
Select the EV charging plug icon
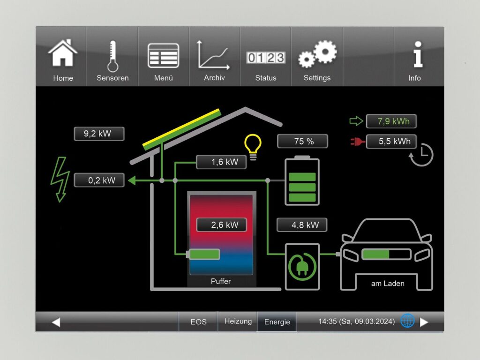point(302,267)
